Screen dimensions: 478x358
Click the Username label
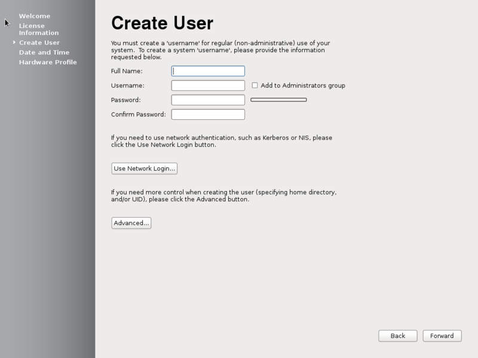(128, 85)
